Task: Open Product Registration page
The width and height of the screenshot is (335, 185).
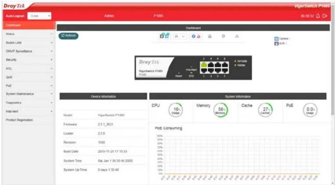Action: (x=29, y=120)
